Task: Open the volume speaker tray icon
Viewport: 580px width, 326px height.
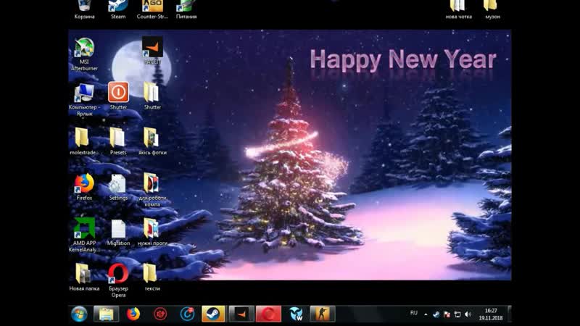Action: click(468, 314)
